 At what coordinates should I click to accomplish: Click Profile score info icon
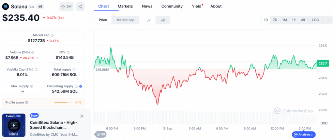[26, 102]
